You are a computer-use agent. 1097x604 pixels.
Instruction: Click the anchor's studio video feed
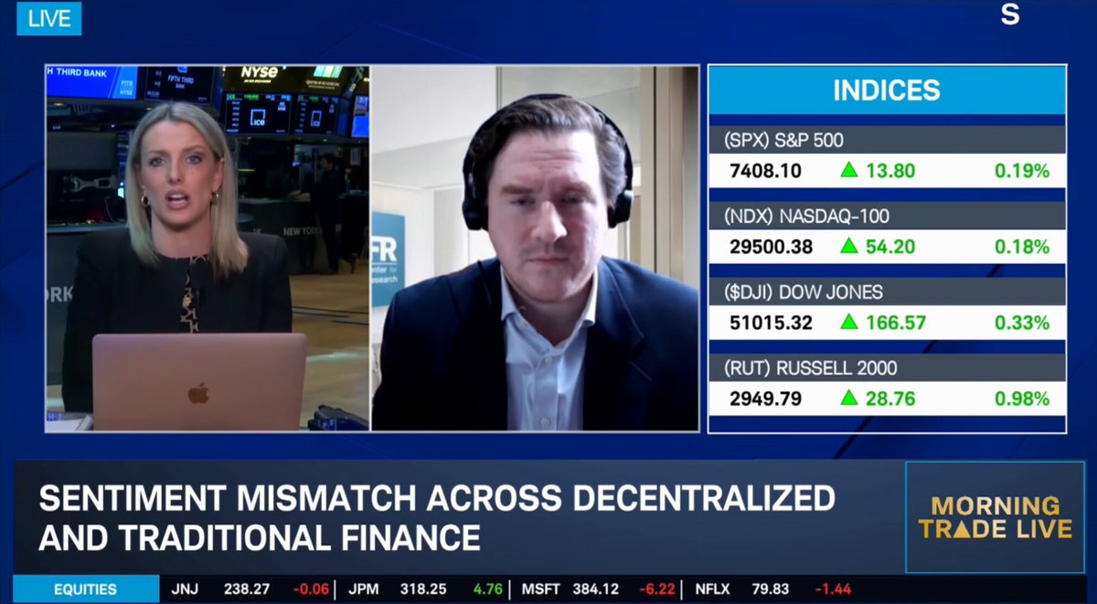tap(208, 249)
